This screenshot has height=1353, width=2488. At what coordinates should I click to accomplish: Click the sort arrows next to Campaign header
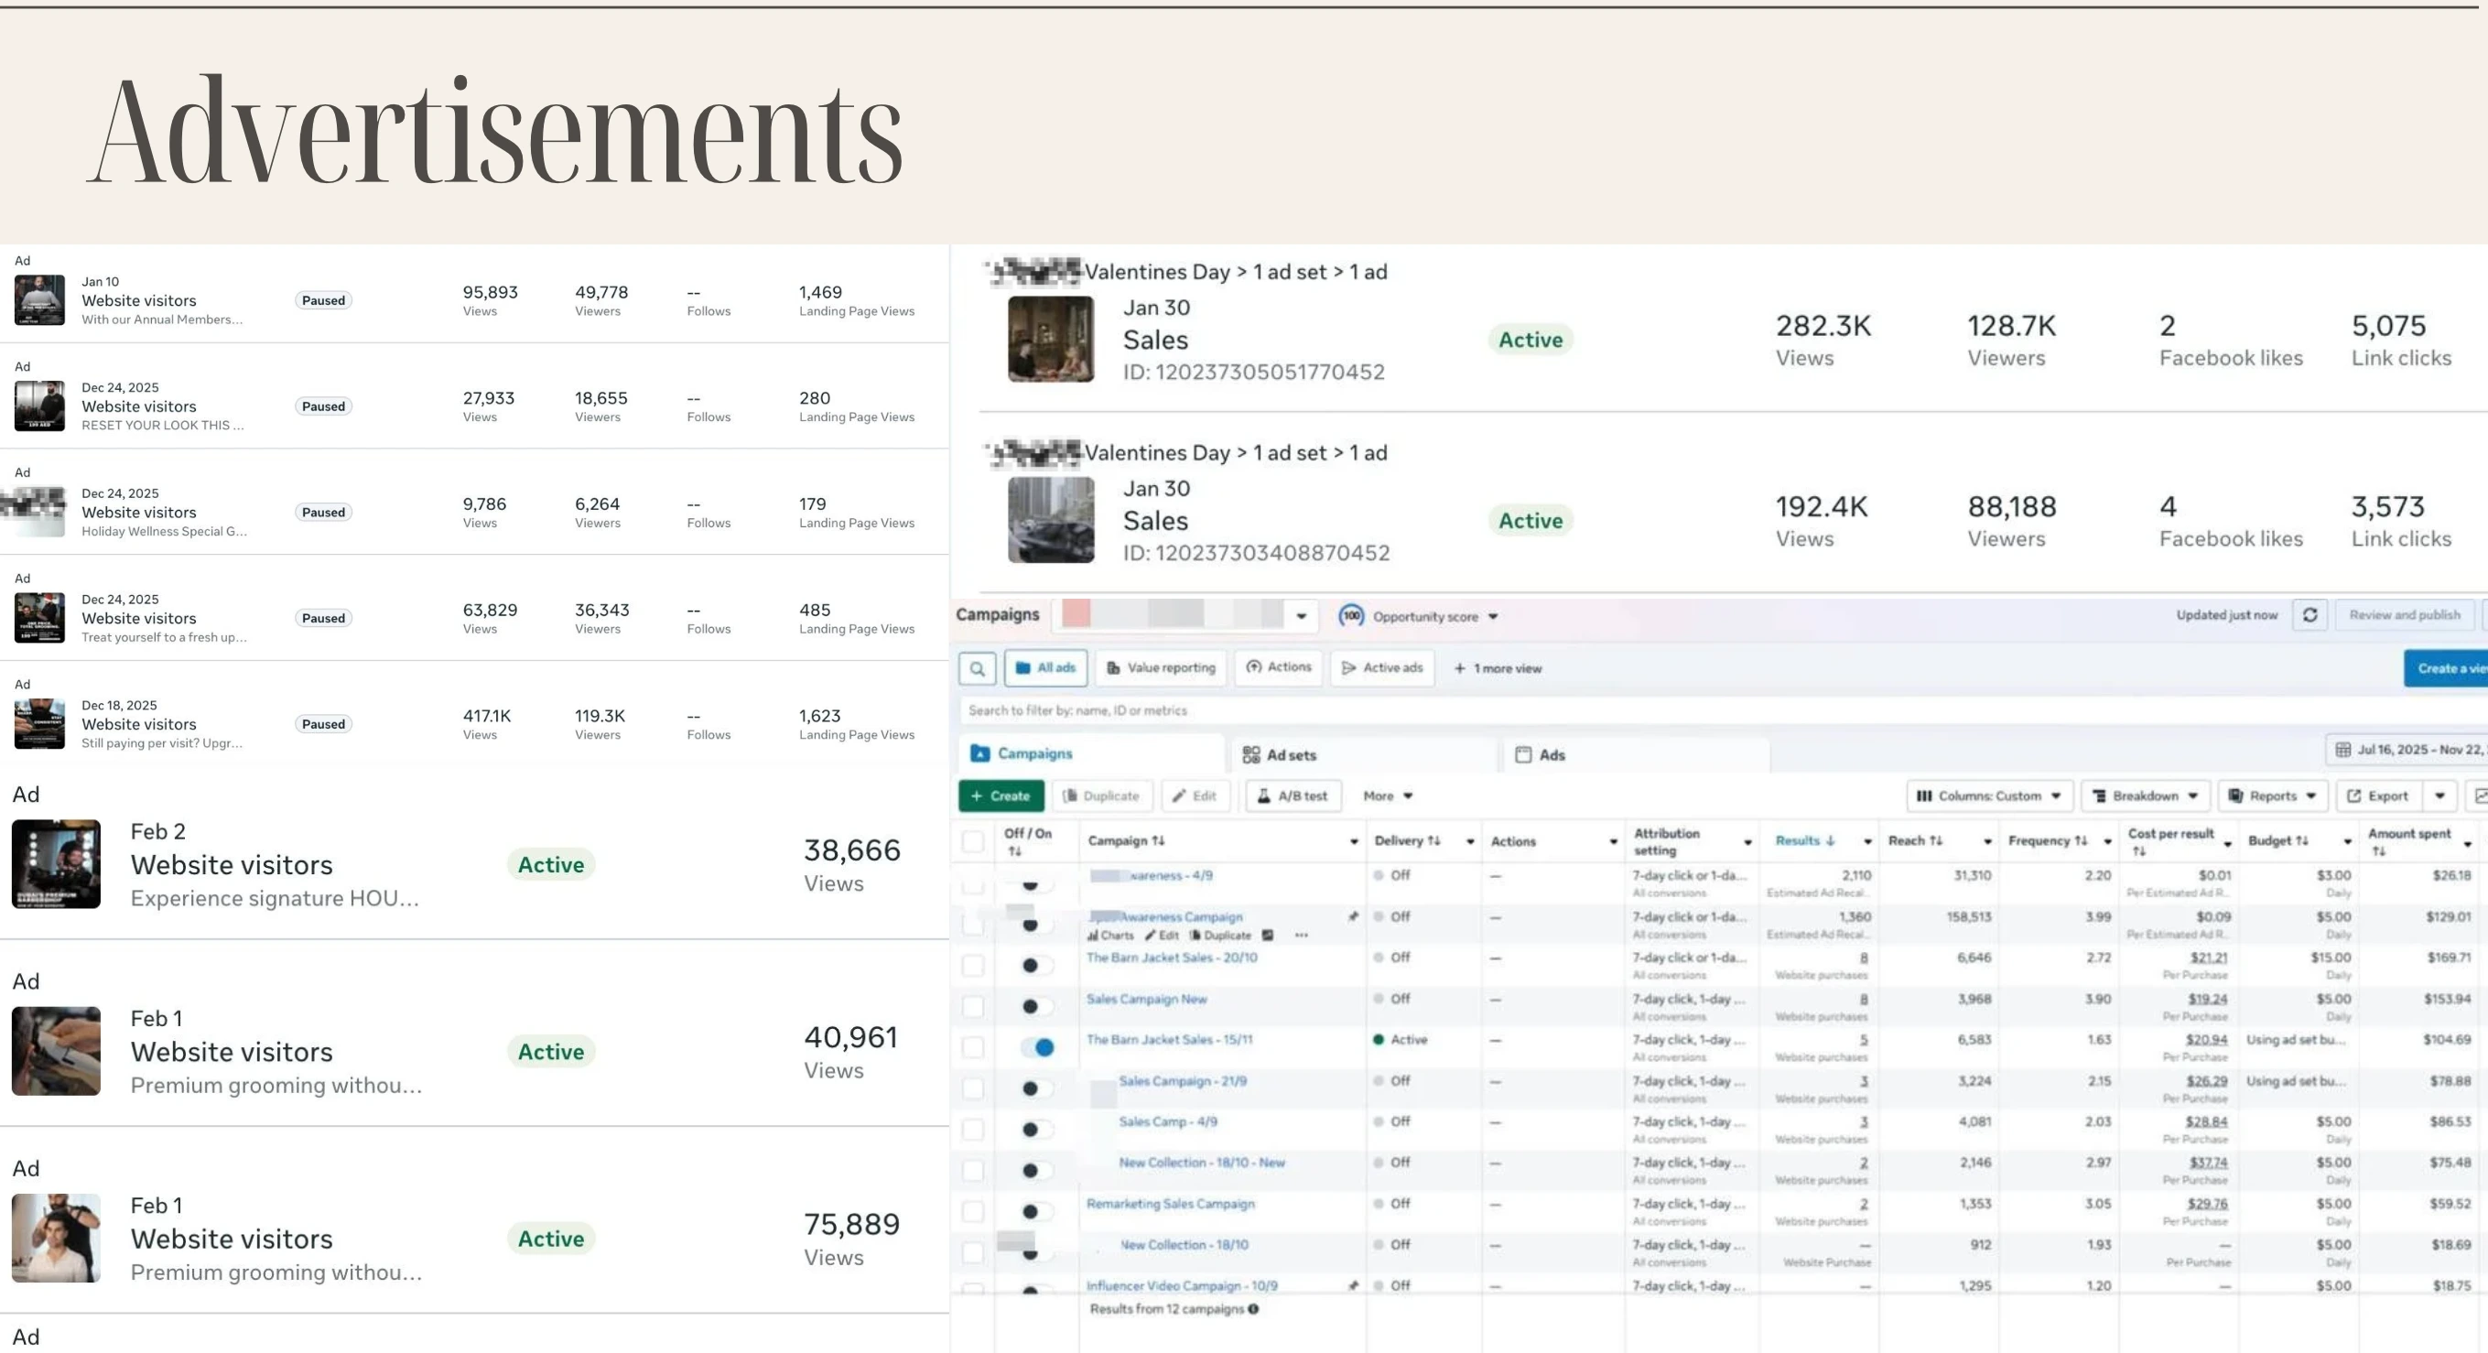pos(1158,841)
